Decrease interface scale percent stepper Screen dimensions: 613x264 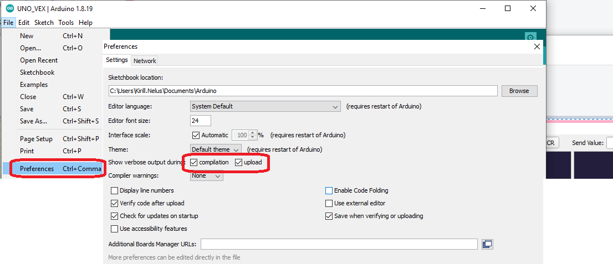252,137
